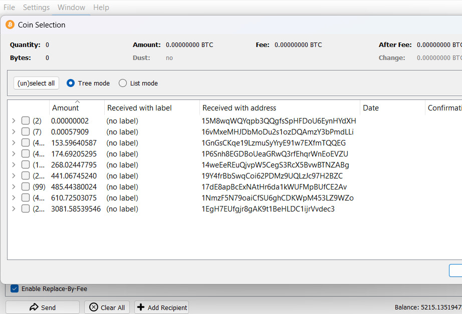Select Tree mode radio button
Viewport: 462px width, 314px height.
click(x=71, y=83)
